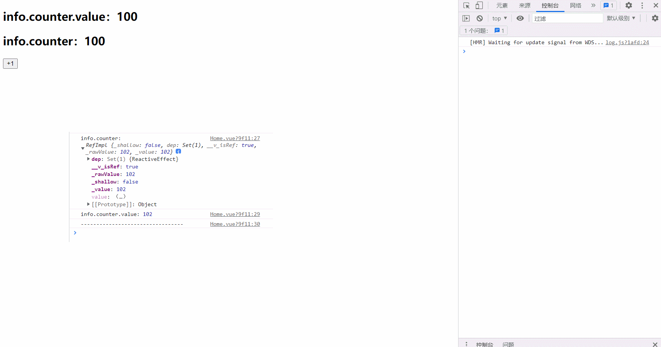The width and height of the screenshot is (661, 347).
Task: Open the top JavaScript context dropdown
Action: coord(500,19)
